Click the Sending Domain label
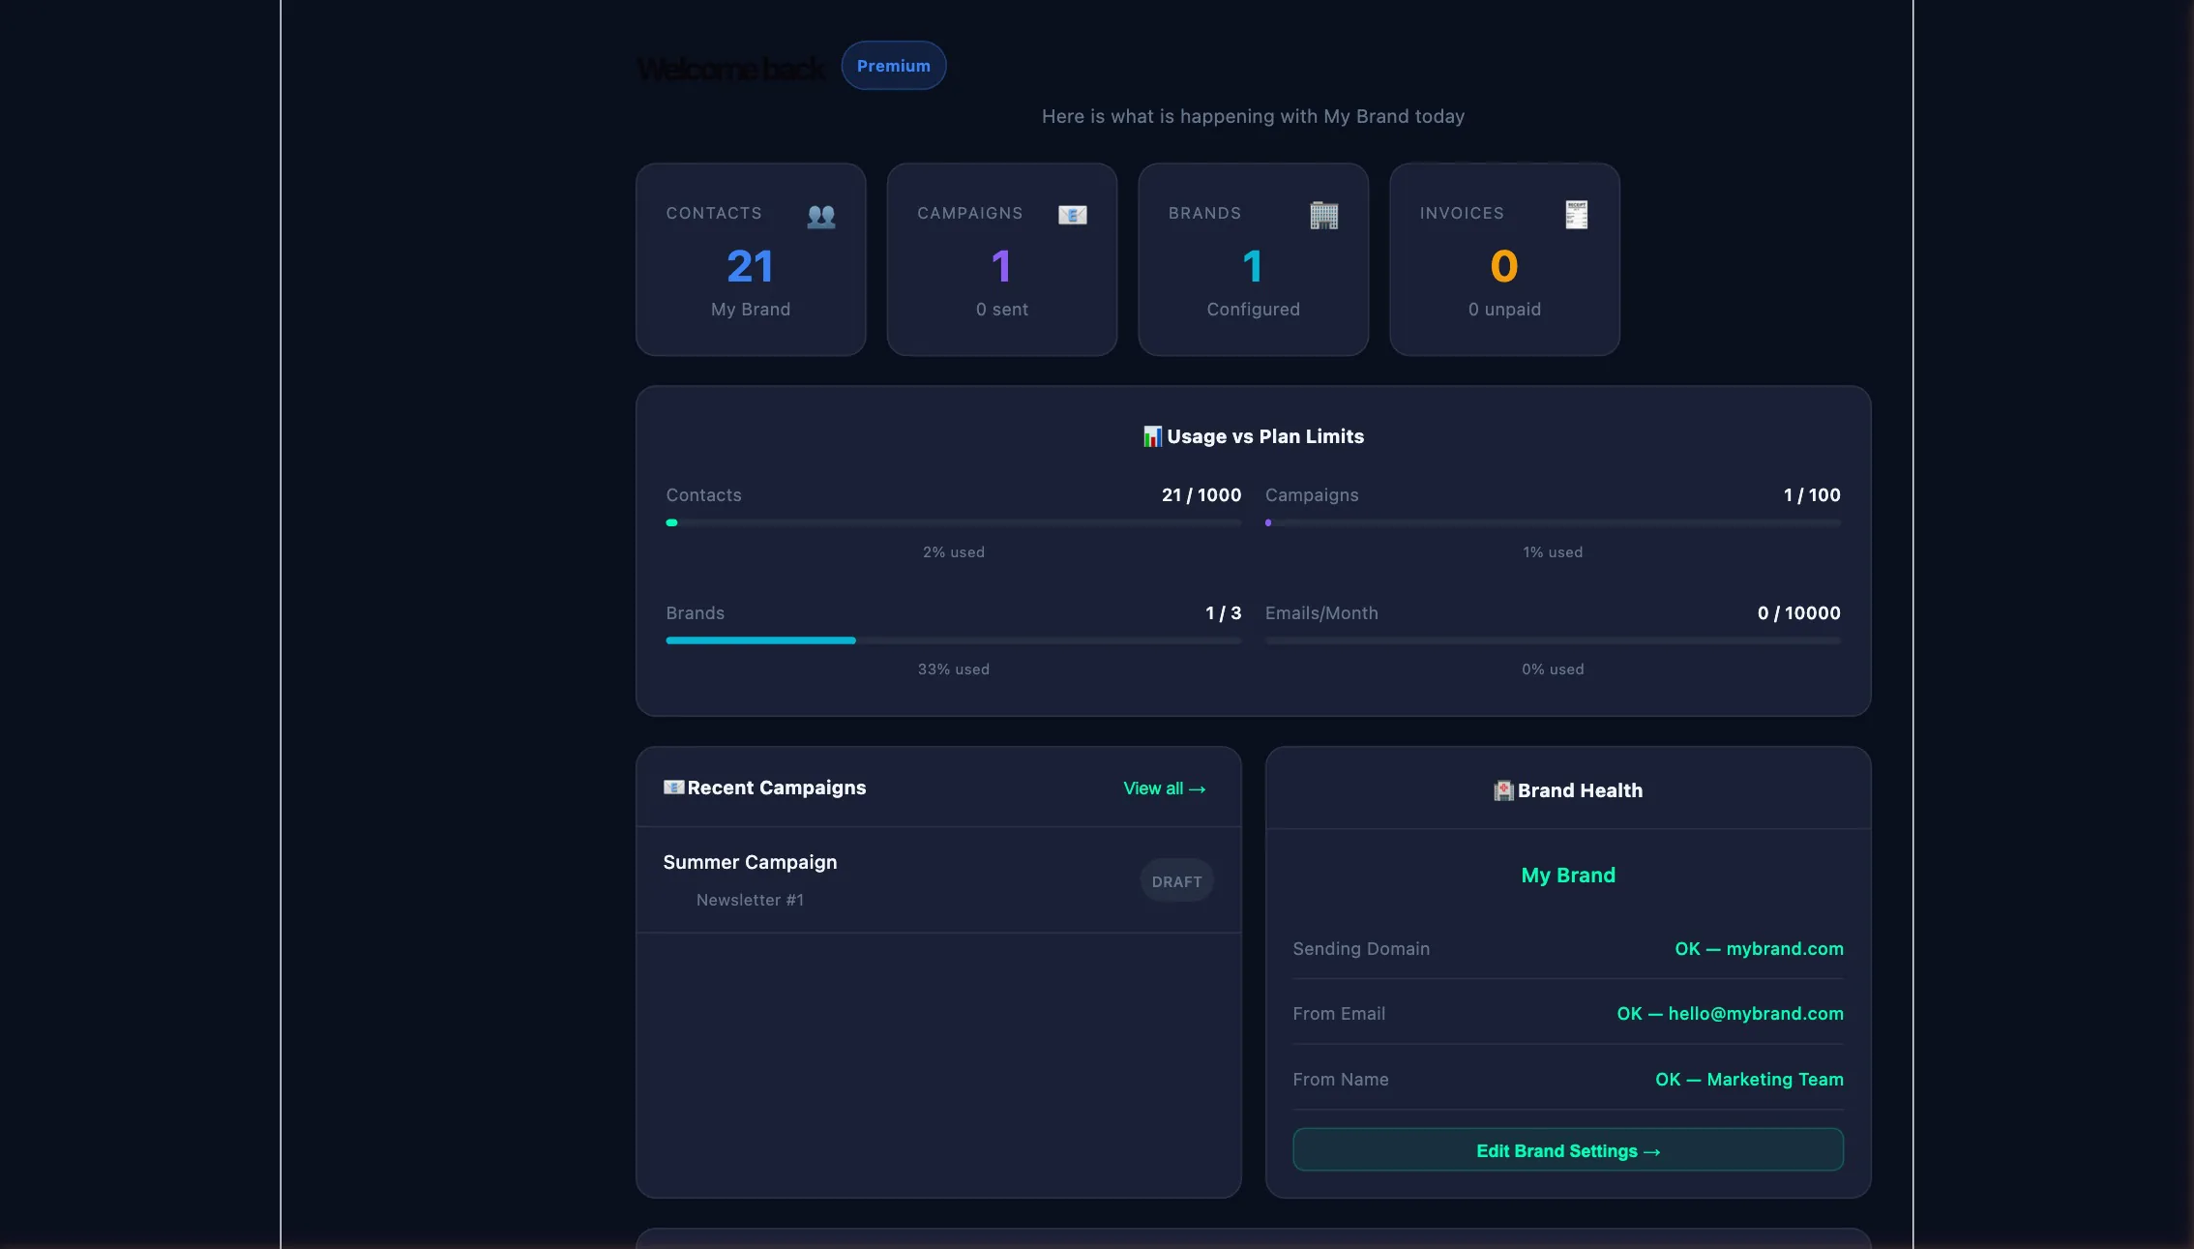Image resolution: width=2194 pixels, height=1249 pixels. pyautogui.click(x=1361, y=949)
